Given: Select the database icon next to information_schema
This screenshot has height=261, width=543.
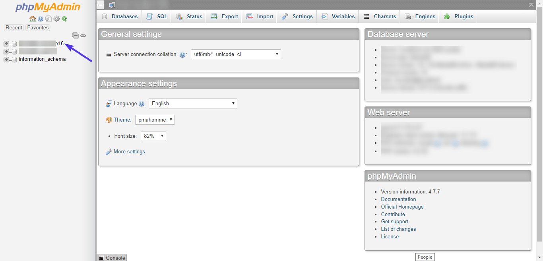Looking at the screenshot, I should [14, 59].
